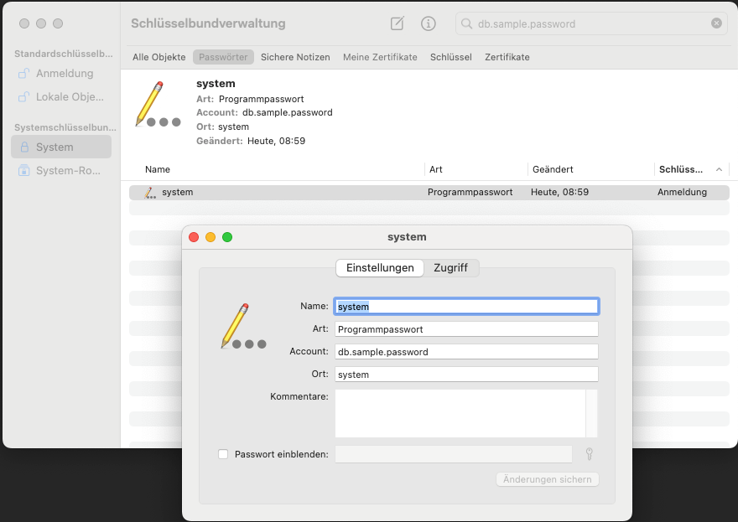Click the Kommentare scrollbar track

[591, 413]
